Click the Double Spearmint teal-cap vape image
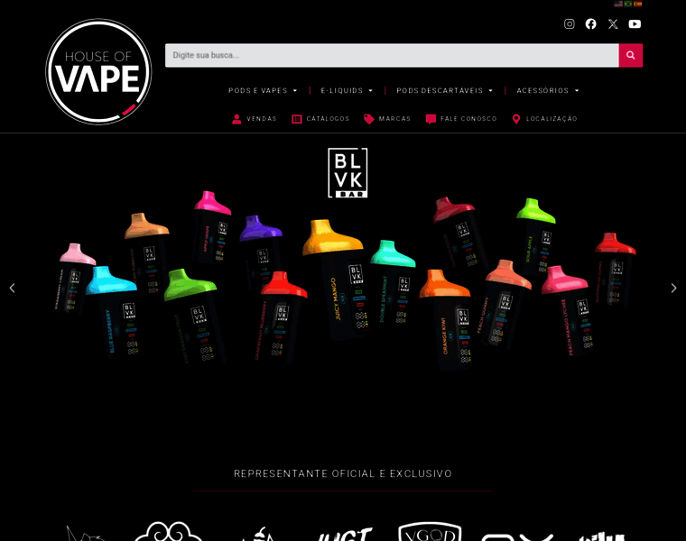The image size is (686, 541). click(x=394, y=284)
